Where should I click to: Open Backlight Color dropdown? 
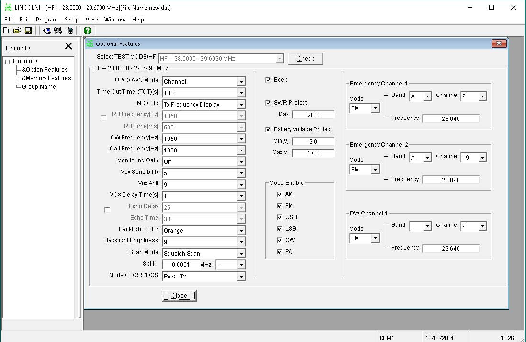pyautogui.click(x=241, y=231)
